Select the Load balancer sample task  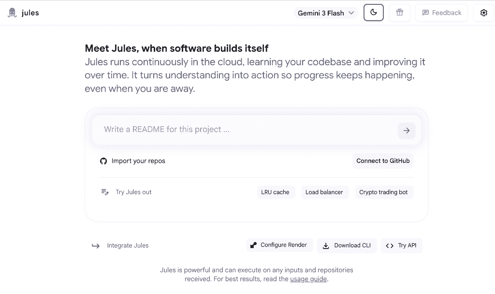point(324,192)
